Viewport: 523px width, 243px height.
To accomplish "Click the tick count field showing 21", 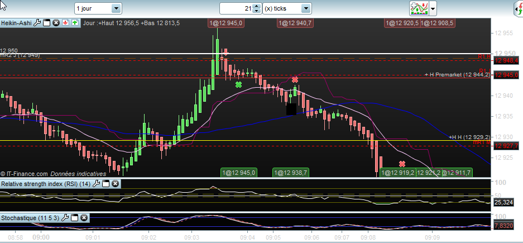I will (x=236, y=8).
